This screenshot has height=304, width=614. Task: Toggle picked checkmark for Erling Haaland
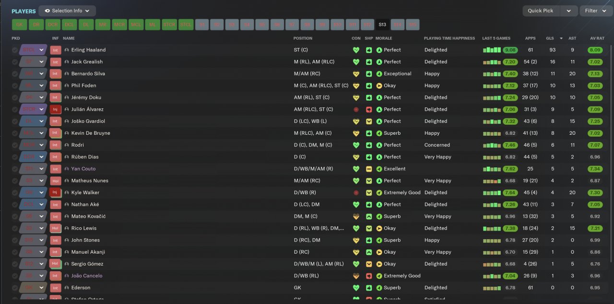tap(15, 50)
